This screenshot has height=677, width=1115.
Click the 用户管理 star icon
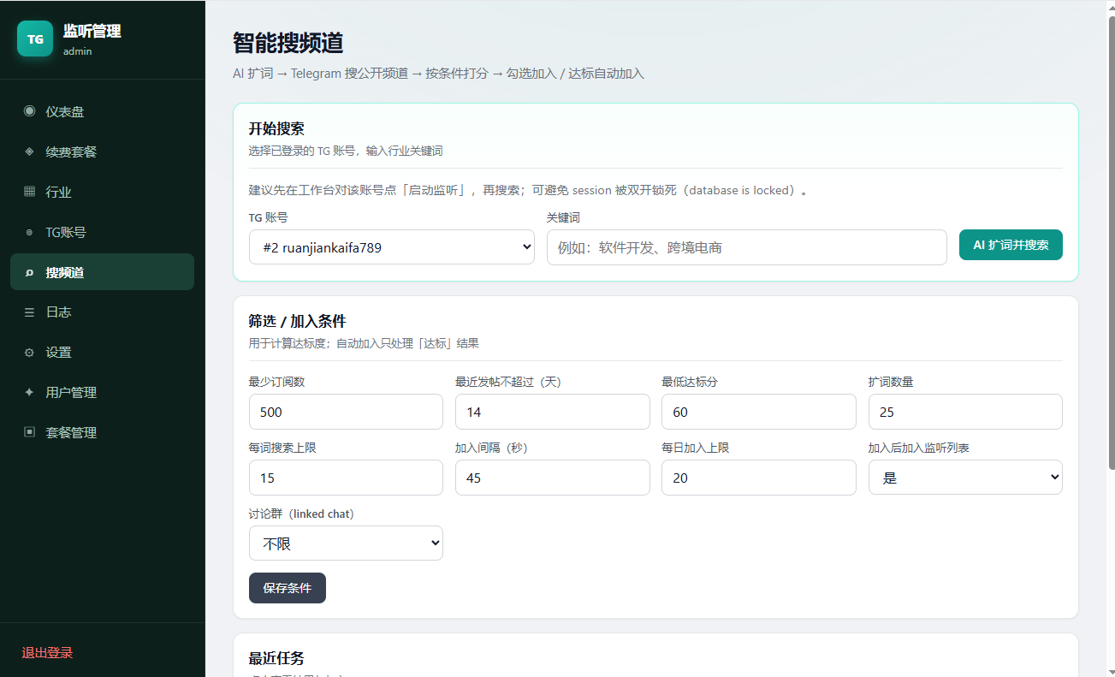click(30, 392)
